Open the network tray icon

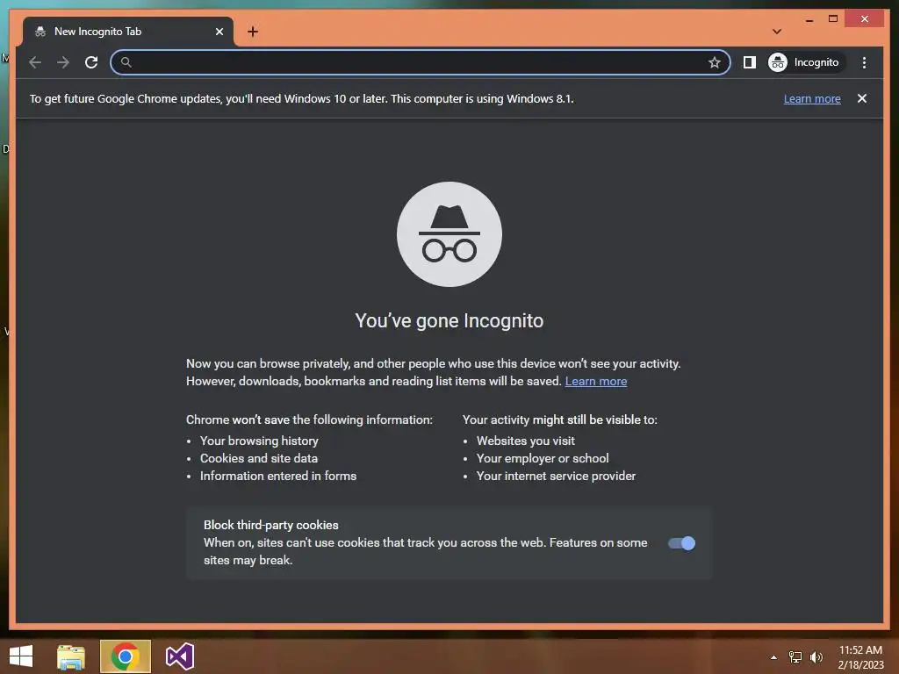pos(795,657)
